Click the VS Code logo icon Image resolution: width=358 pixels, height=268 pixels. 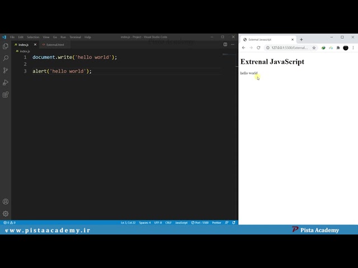pyautogui.click(x=4, y=37)
